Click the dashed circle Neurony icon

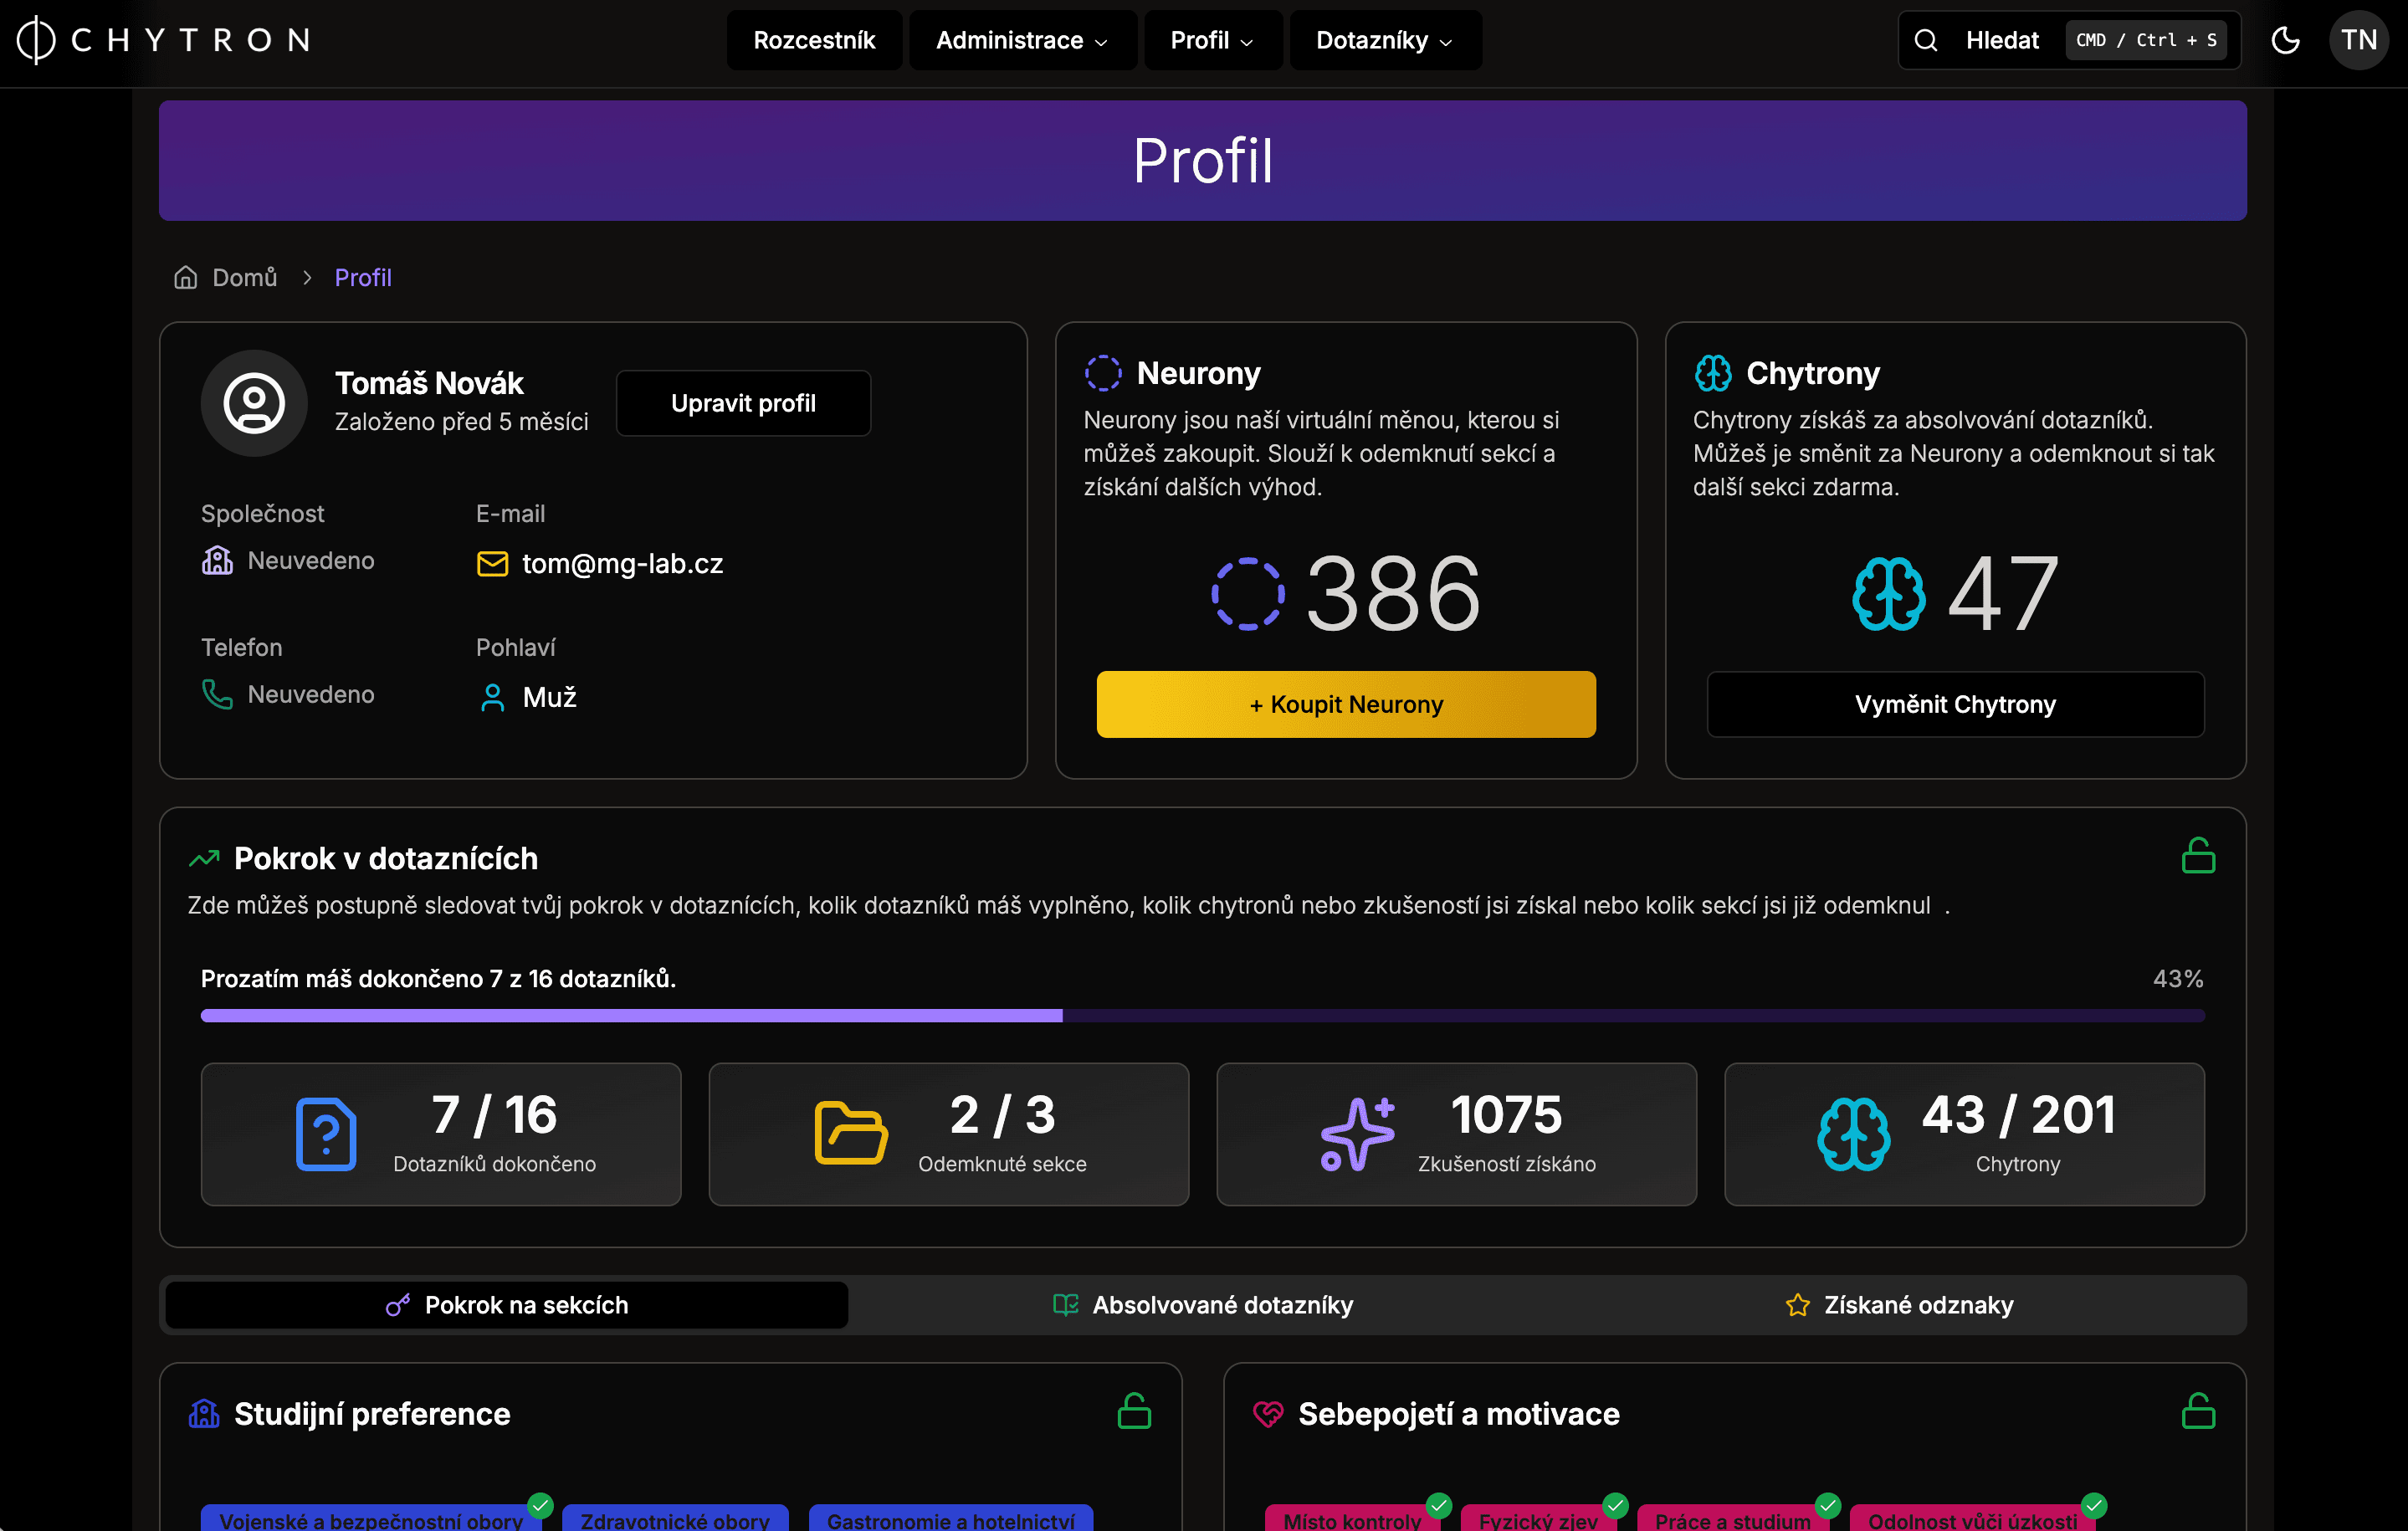(1248, 594)
